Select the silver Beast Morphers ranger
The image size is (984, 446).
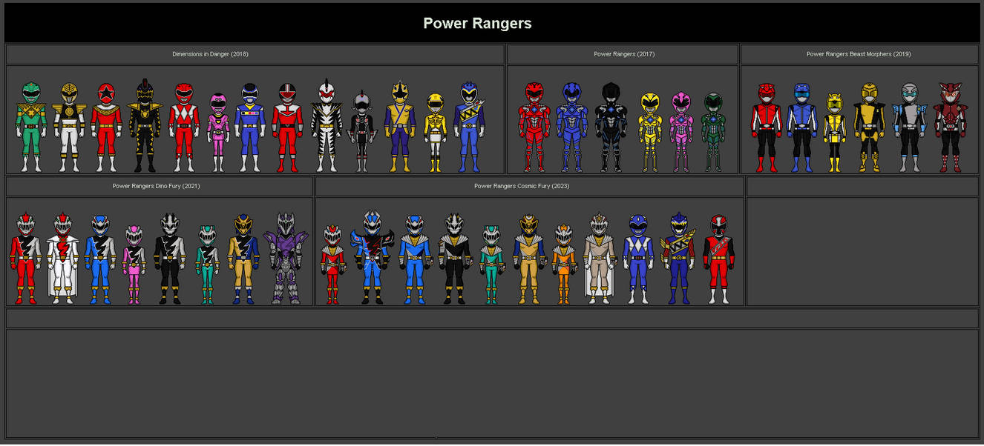pyautogui.click(x=910, y=127)
